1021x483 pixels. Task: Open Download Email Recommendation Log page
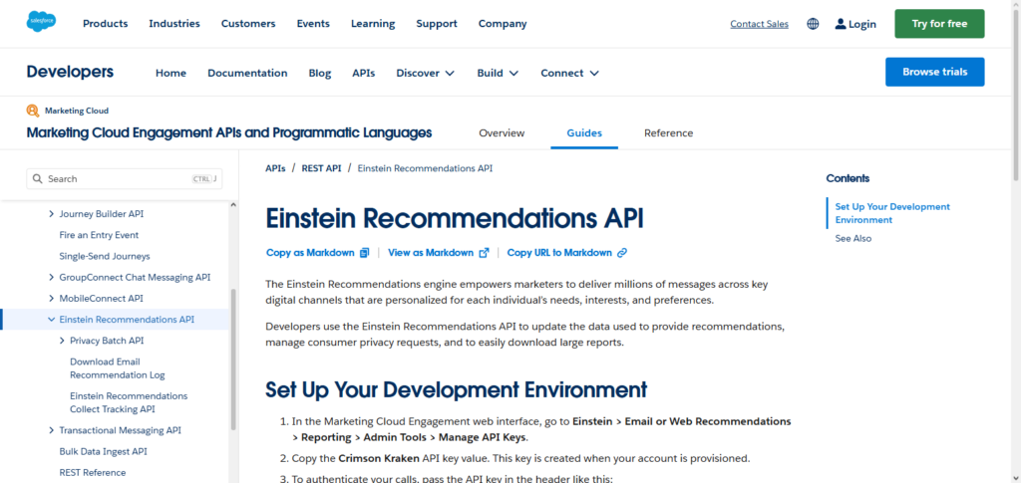118,368
